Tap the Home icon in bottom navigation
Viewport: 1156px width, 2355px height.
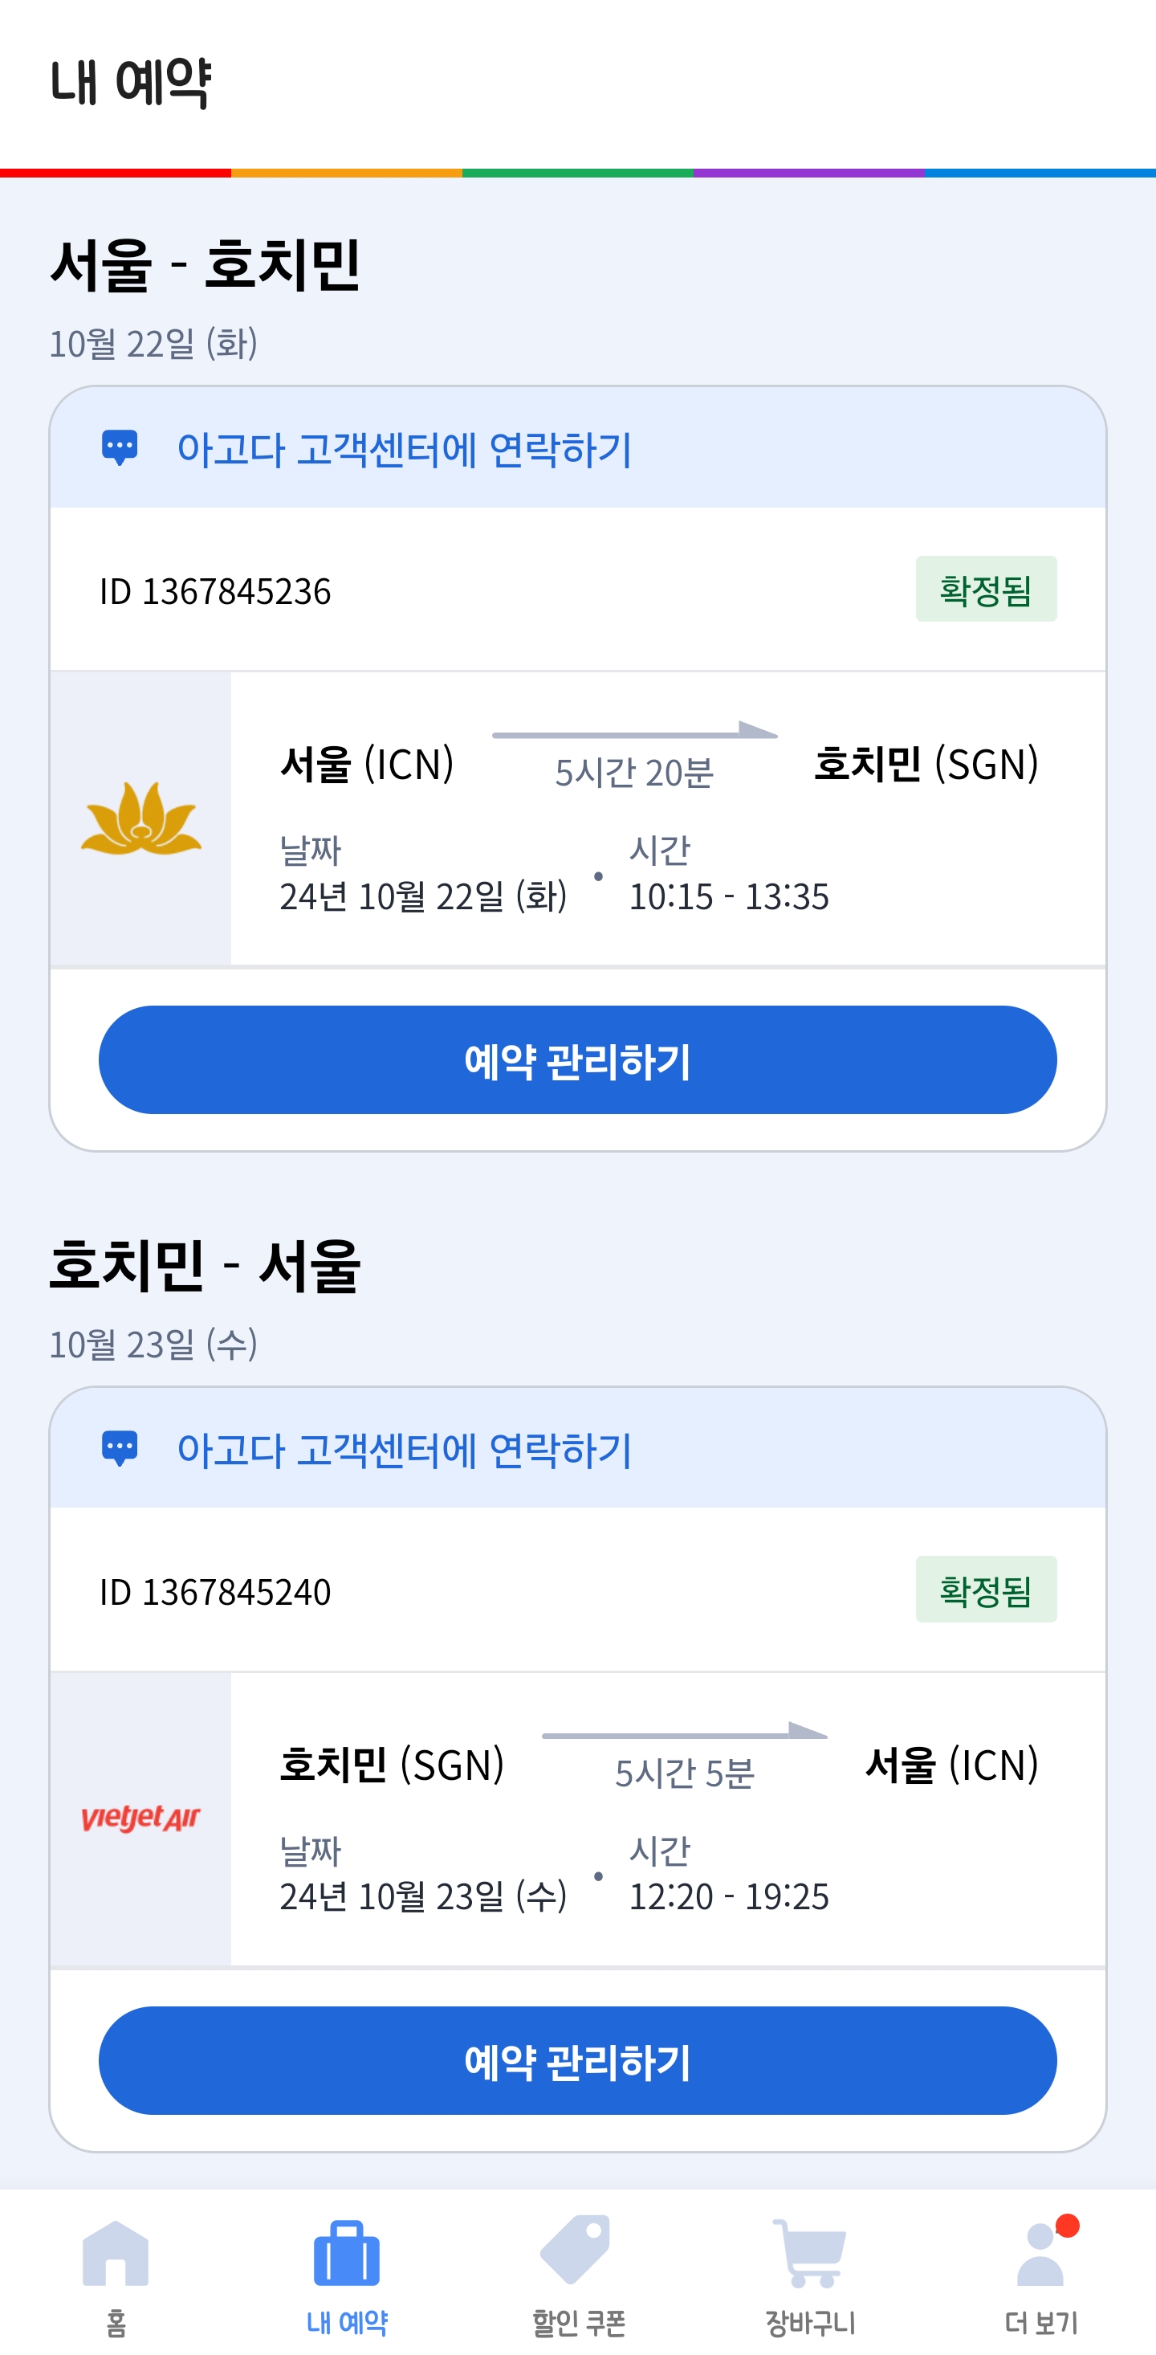[115, 2255]
